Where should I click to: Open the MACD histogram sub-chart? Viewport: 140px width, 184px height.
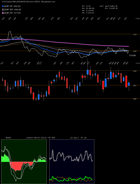(x=24, y=162)
